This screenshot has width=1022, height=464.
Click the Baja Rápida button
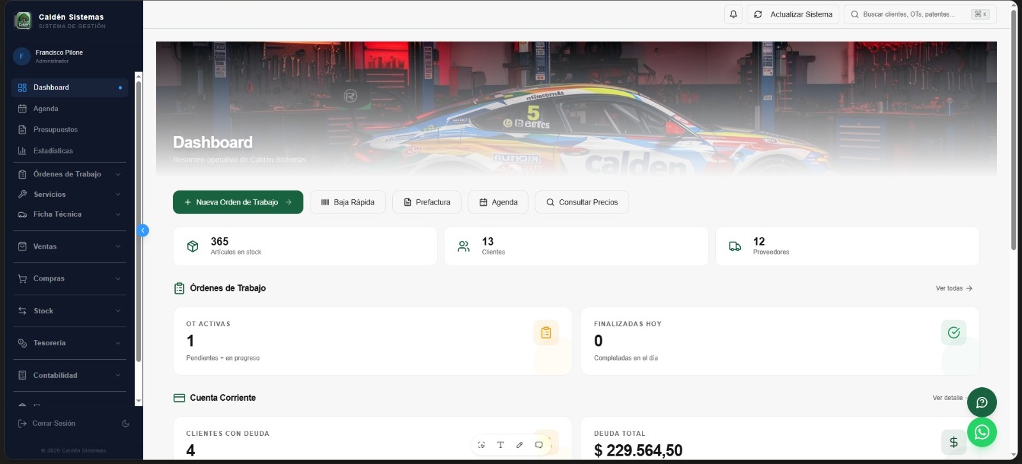(x=347, y=202)
